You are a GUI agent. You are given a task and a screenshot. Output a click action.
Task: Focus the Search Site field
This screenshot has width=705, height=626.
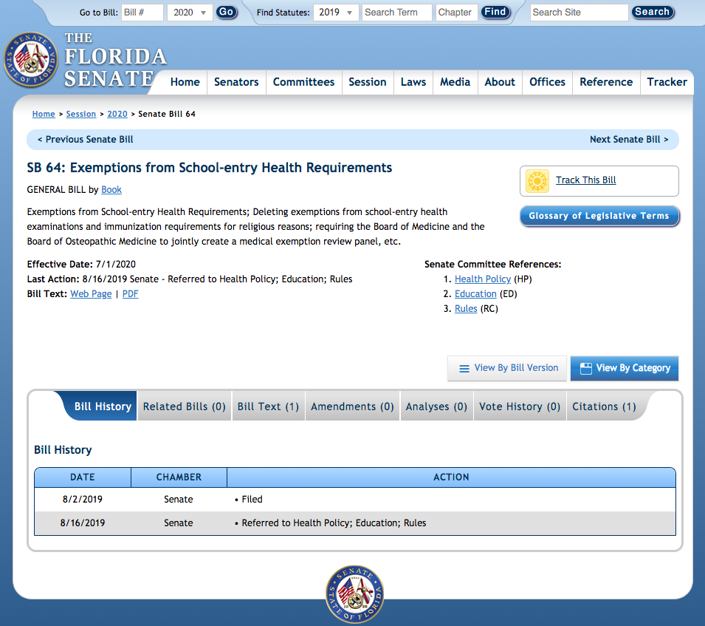579,12
